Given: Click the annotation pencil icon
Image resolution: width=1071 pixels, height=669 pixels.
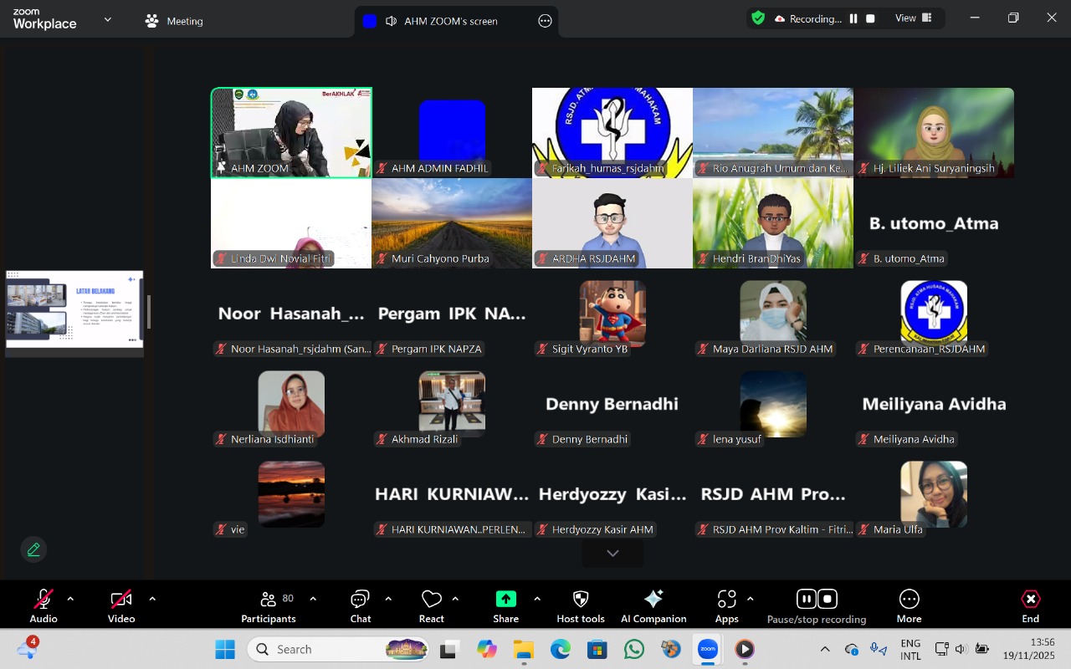Looking at the screenshot, I should click(33, 549).
